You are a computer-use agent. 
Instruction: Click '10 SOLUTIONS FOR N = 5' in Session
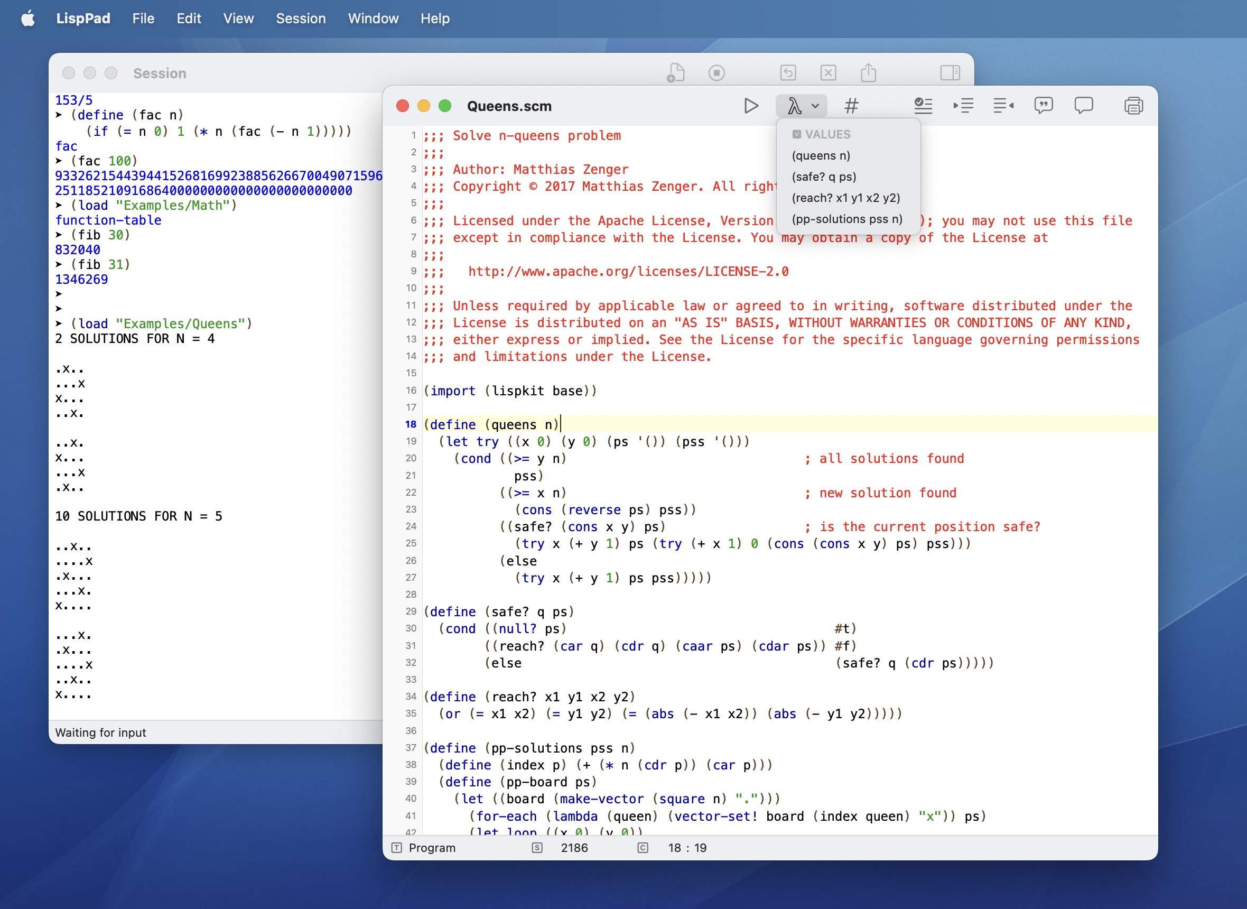pyautogui.click(x=138, y=516)
